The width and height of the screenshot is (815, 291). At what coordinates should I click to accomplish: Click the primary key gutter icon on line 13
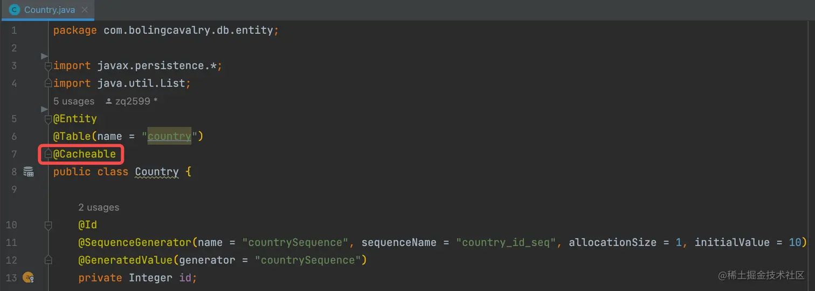pos(29,278)
